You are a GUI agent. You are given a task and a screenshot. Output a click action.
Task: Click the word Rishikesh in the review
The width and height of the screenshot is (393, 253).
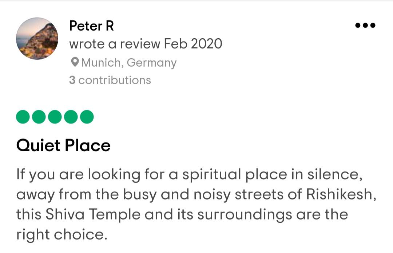pyautogui.click(x=341, y=194)
